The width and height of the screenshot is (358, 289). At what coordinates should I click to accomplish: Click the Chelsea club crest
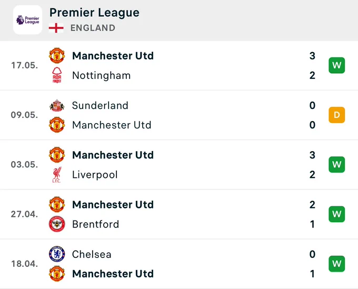coord(57,254)
